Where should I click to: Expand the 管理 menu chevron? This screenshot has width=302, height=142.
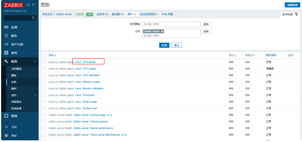click(35, 116)
